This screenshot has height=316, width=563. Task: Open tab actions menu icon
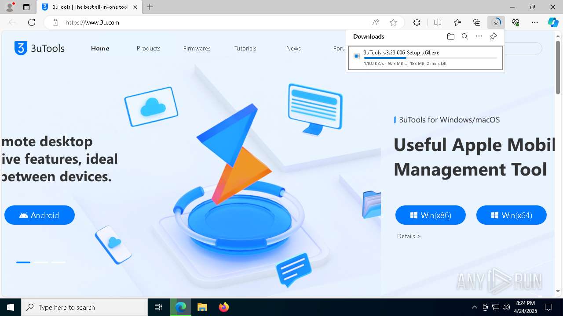[x=26, y=7]
